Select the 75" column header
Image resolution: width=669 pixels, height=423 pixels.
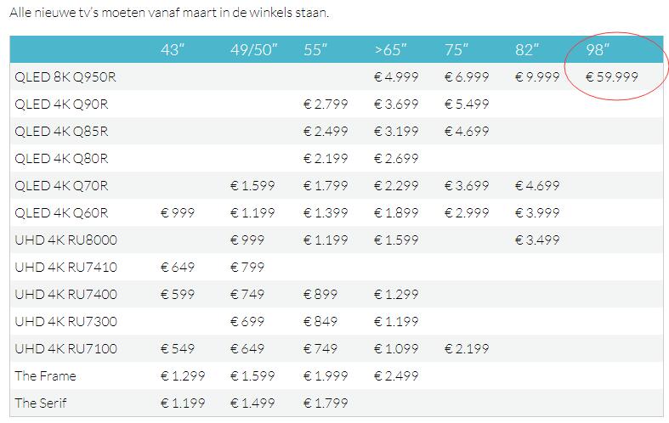point(456,50)
